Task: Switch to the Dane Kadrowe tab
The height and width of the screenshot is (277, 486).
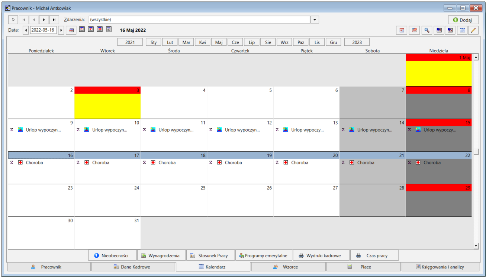Action: coord(133,267)
